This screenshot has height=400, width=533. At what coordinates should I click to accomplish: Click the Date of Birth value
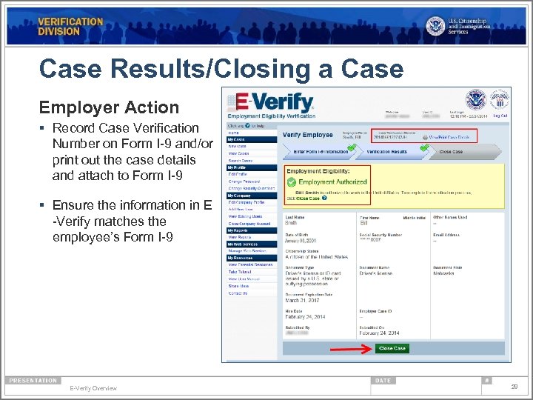click(301, 241)
